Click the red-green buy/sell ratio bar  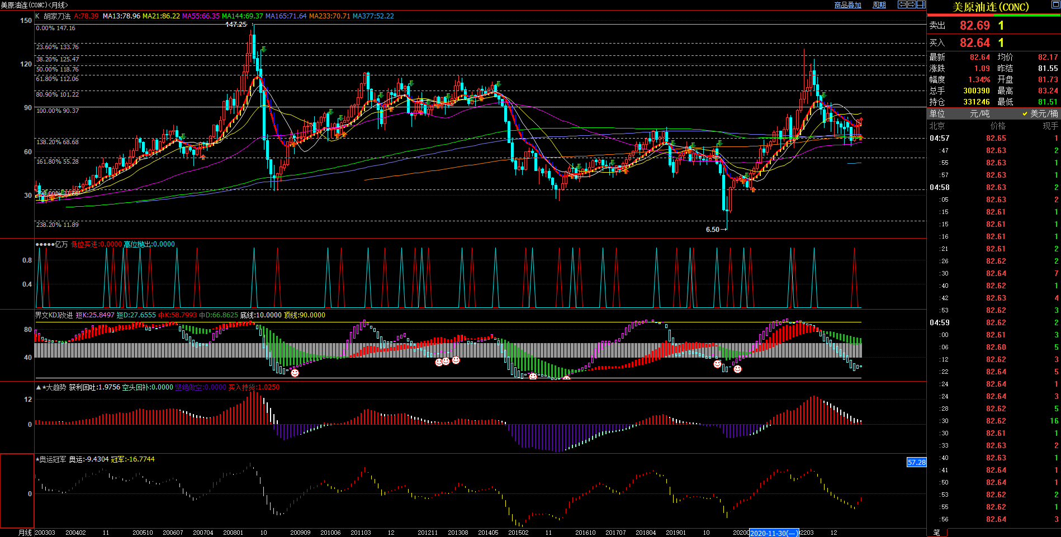[x=993, y=15]
